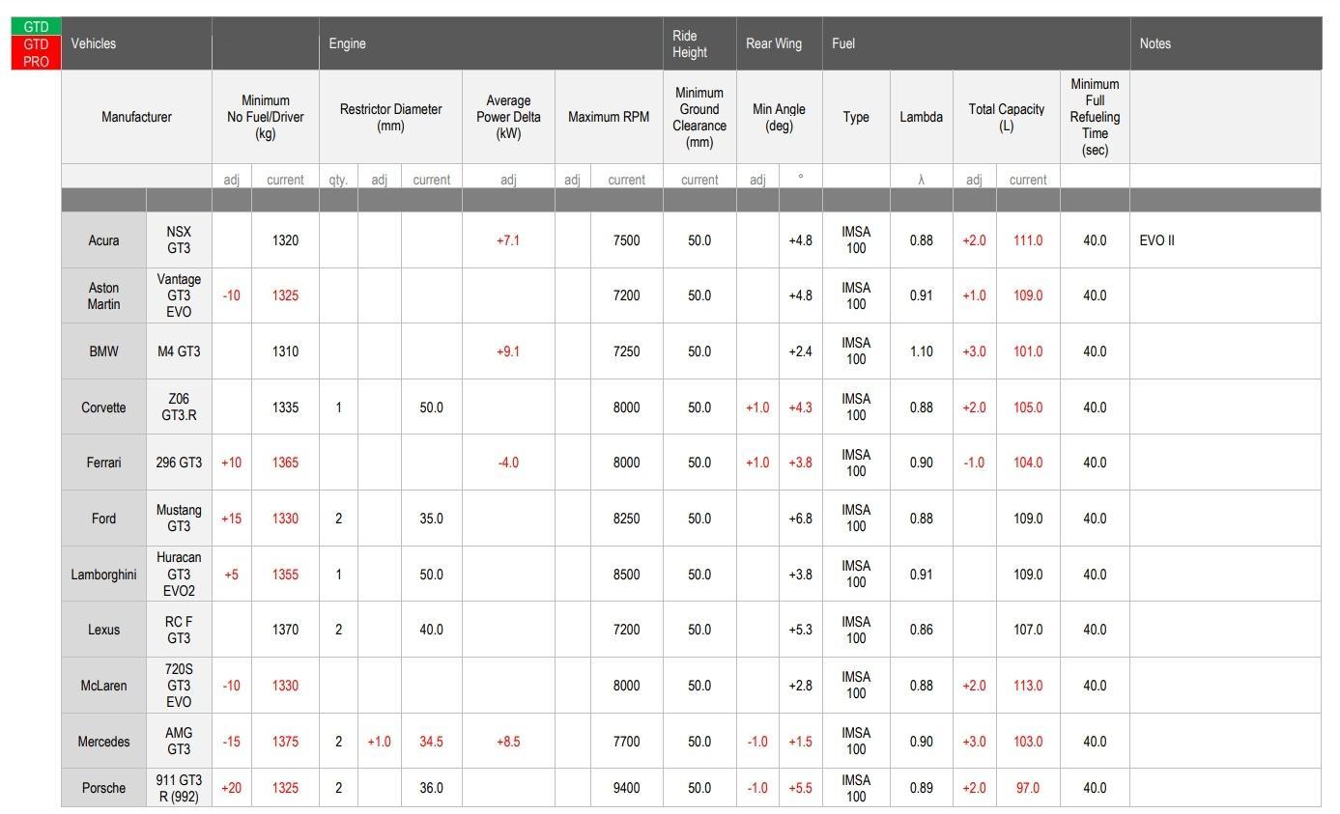
Task: Click the EVO II note for Acura
Action: (x=1156, y=240)
